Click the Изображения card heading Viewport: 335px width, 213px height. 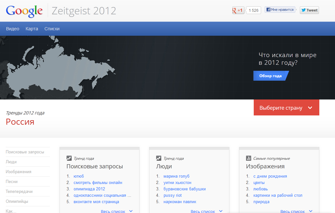(265, 166)
